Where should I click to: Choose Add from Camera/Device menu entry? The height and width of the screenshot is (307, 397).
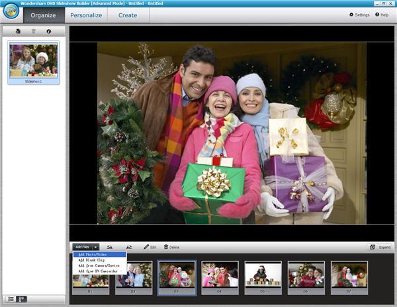[99, 265]
